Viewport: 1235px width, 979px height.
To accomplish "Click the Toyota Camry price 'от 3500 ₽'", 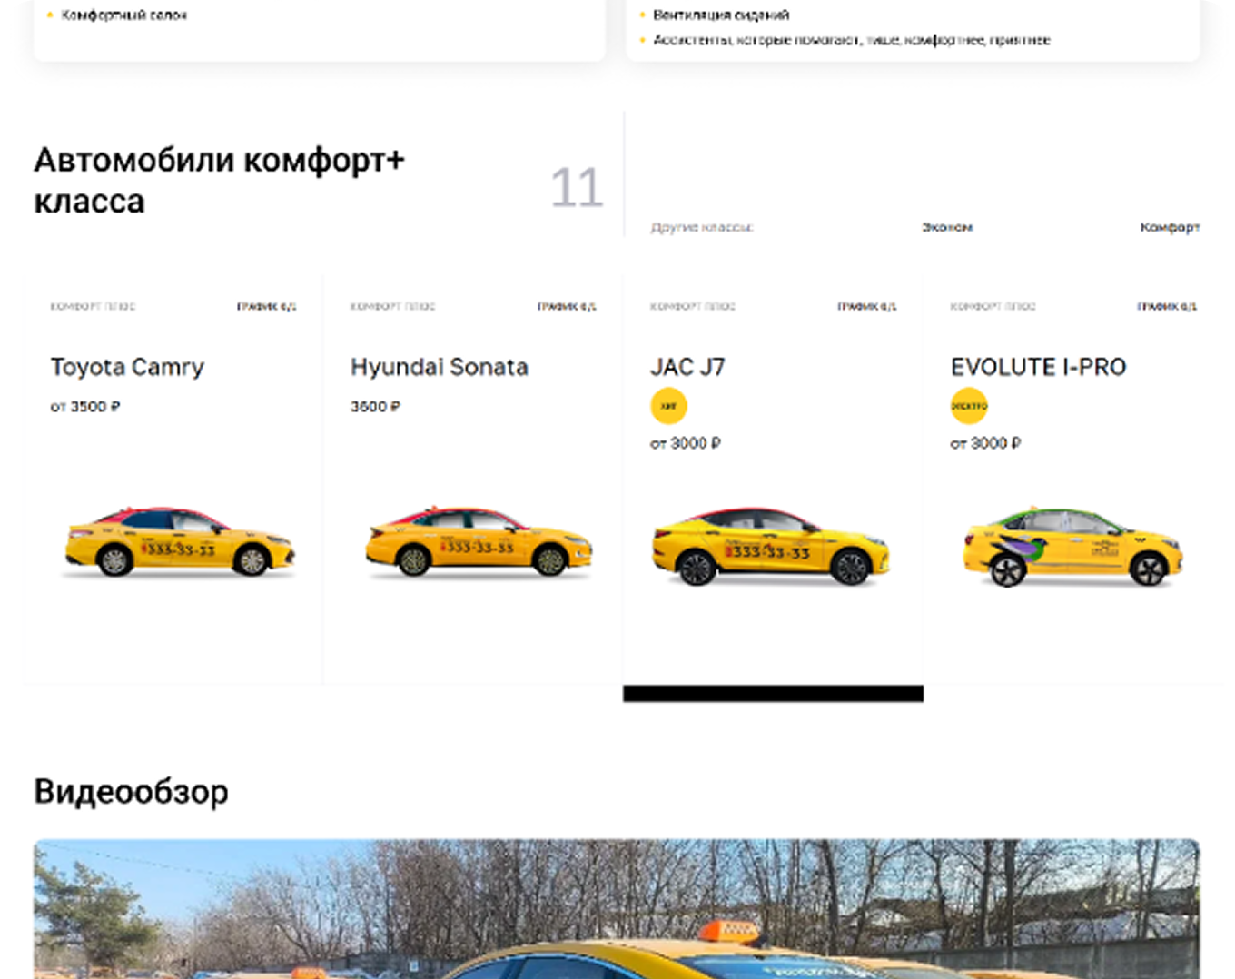I will (85, 407).
